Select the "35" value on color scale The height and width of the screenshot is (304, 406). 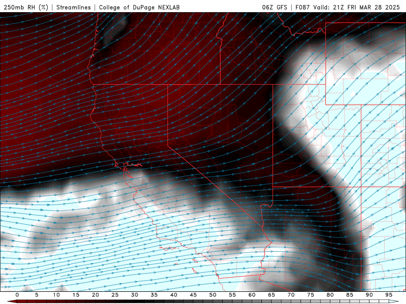[154, 295]
